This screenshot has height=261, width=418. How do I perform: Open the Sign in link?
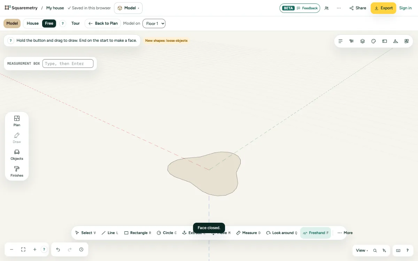click(x=405, y=8)
